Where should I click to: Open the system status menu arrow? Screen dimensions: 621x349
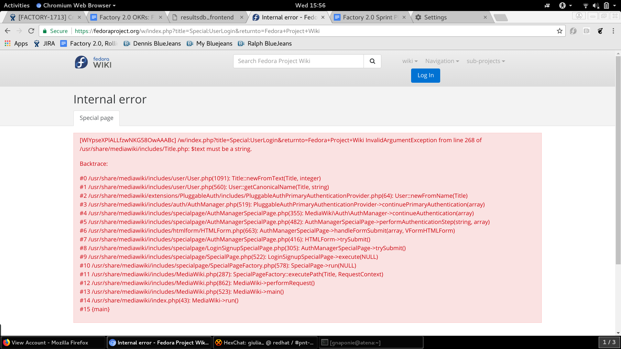click(x=615, y=5)
